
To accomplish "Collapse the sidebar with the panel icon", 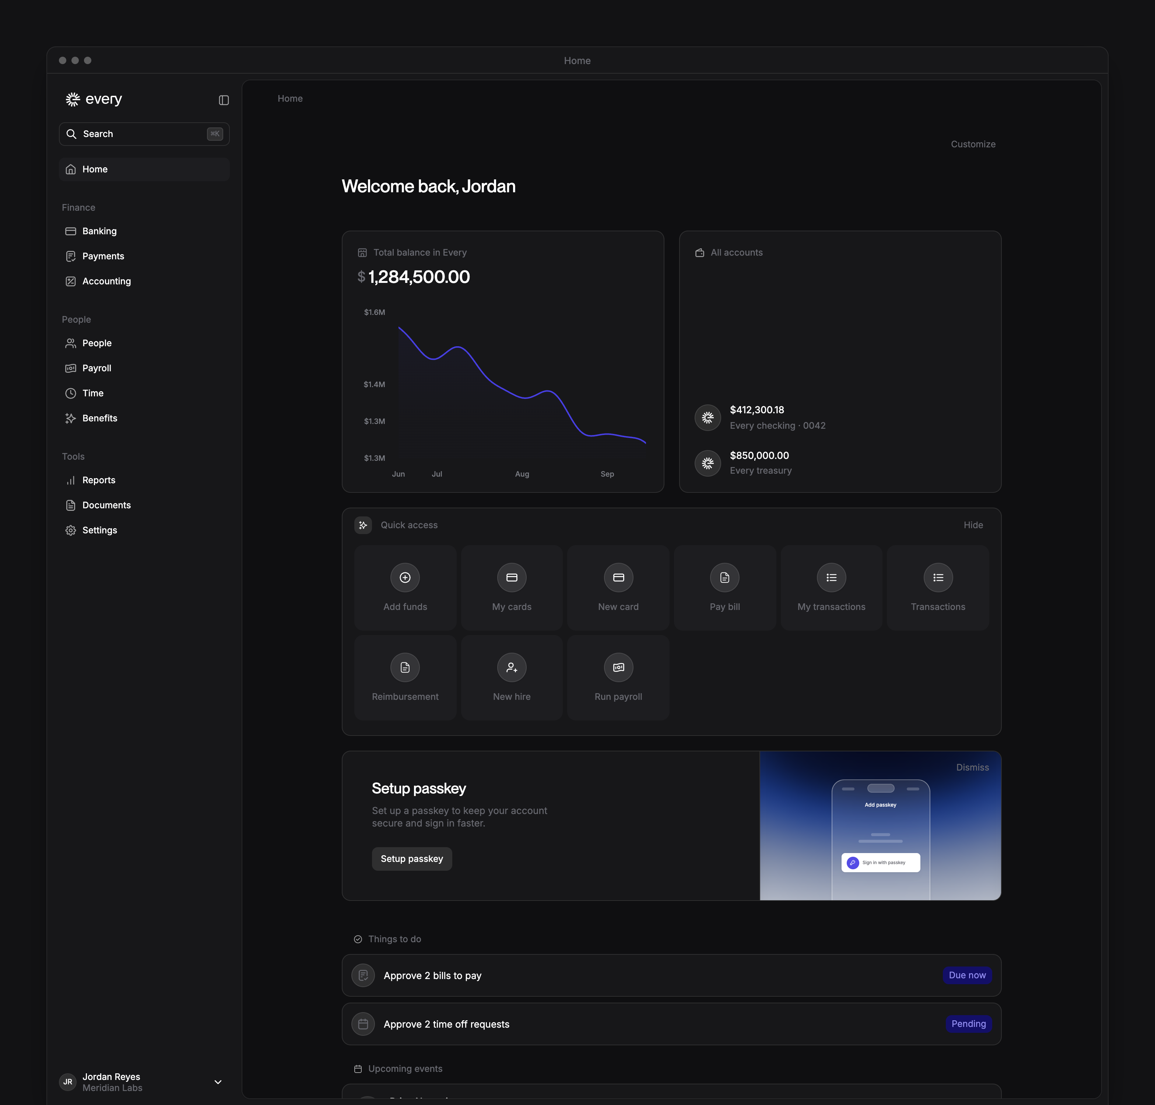I will pyautogui.click(x=224, y=100).
